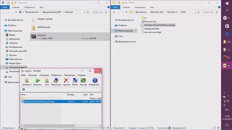Click WinRAR Extract (Извлечь) toolbar icon
Viewport: 232px width, 130px height.
(38, 82)
